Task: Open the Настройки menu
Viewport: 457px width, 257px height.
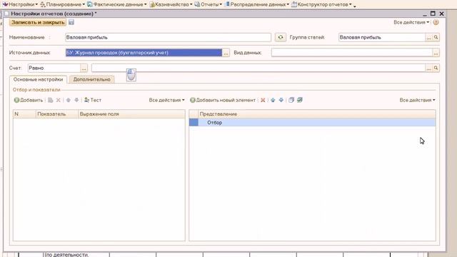Action: pos(20,4)
